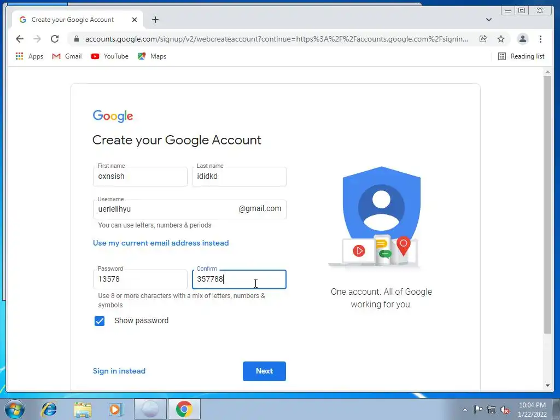Open the Chrome three-dot menu
Image resolution: width=560 pixels, height=420 pixels.
[540, 39]
